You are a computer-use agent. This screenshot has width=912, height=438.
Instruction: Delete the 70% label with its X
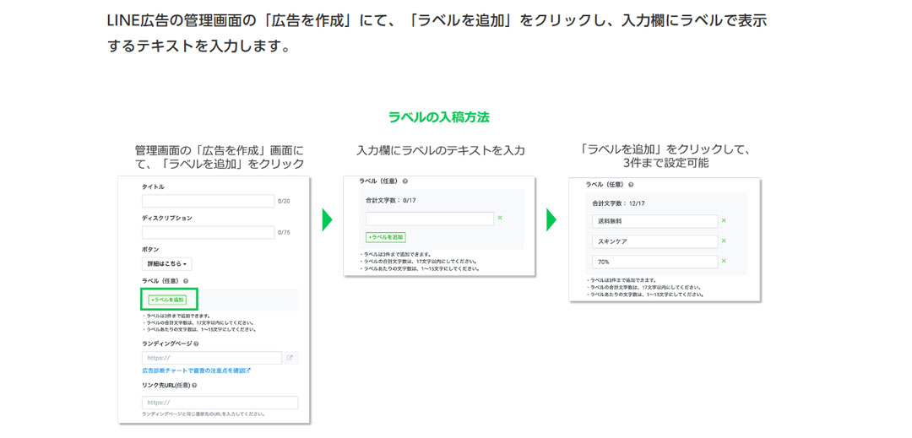coord(724,261)
